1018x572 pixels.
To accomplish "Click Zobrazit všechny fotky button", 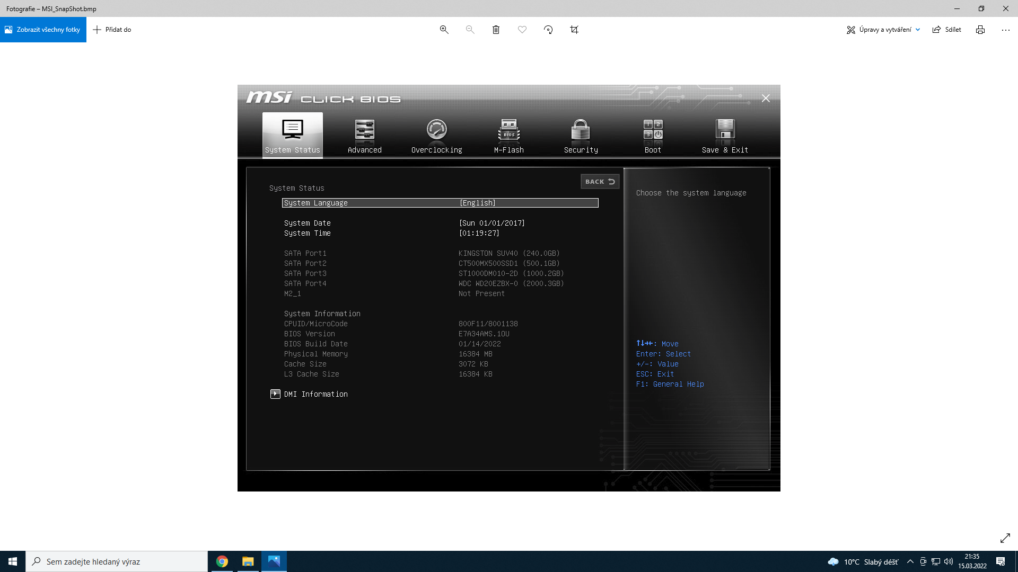I will 43,30.
